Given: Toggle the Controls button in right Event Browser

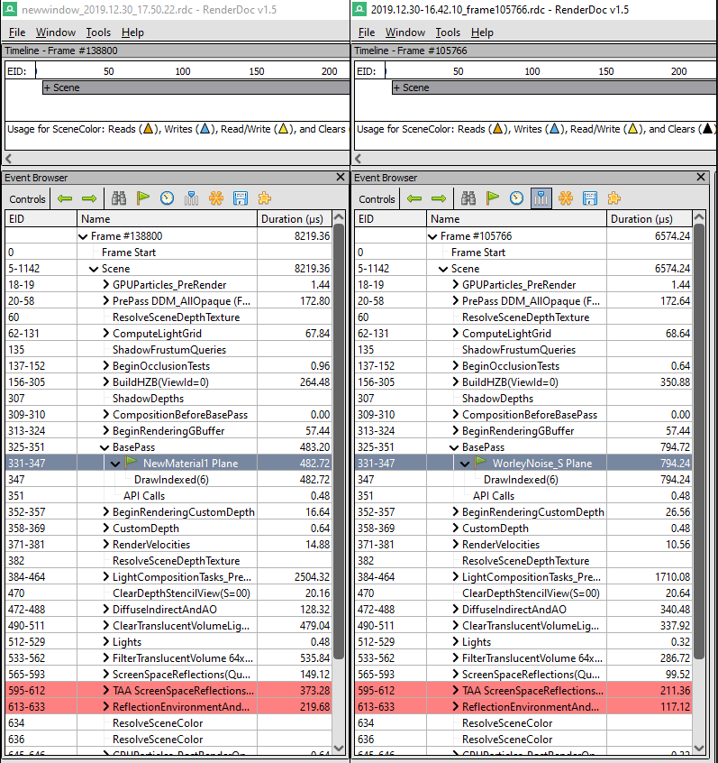Looking at the screenshot, I should (x=377, y=199).
